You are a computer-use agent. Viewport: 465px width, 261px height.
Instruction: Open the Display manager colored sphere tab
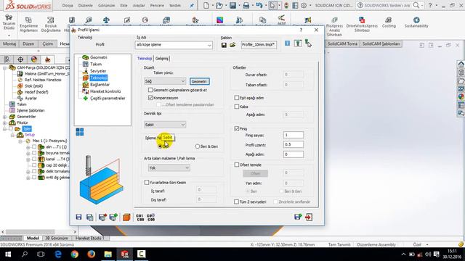(x=34, y=59)
